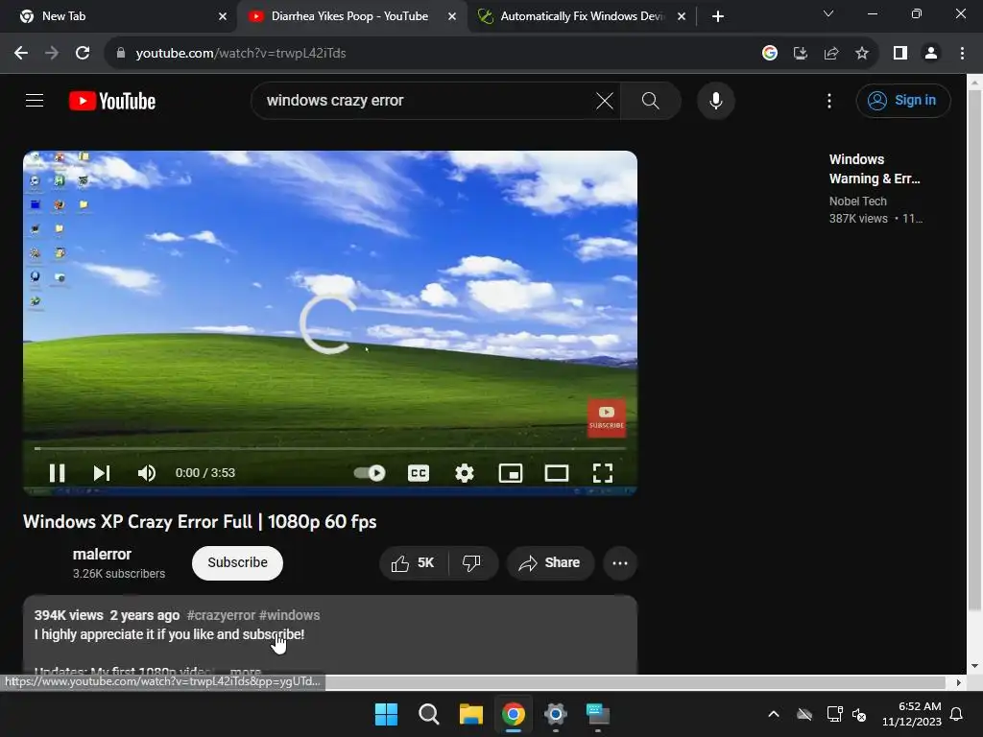Open the Chrome profile menu
The width and height of the screenshot is (983, 737).
pos(931,54)
